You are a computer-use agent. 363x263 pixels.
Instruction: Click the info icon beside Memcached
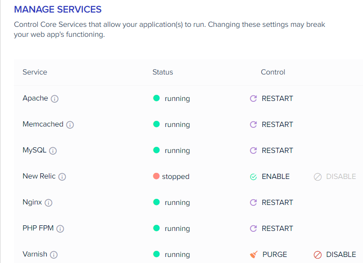tap(69, 125)
